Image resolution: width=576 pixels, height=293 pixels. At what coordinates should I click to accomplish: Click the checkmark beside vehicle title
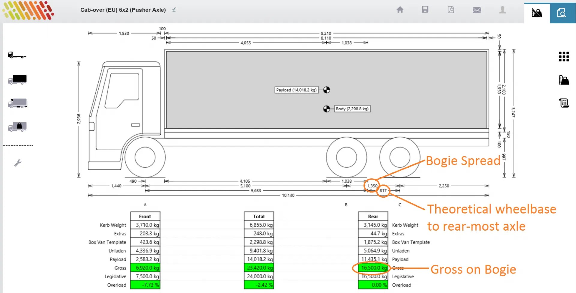[174, 10]
